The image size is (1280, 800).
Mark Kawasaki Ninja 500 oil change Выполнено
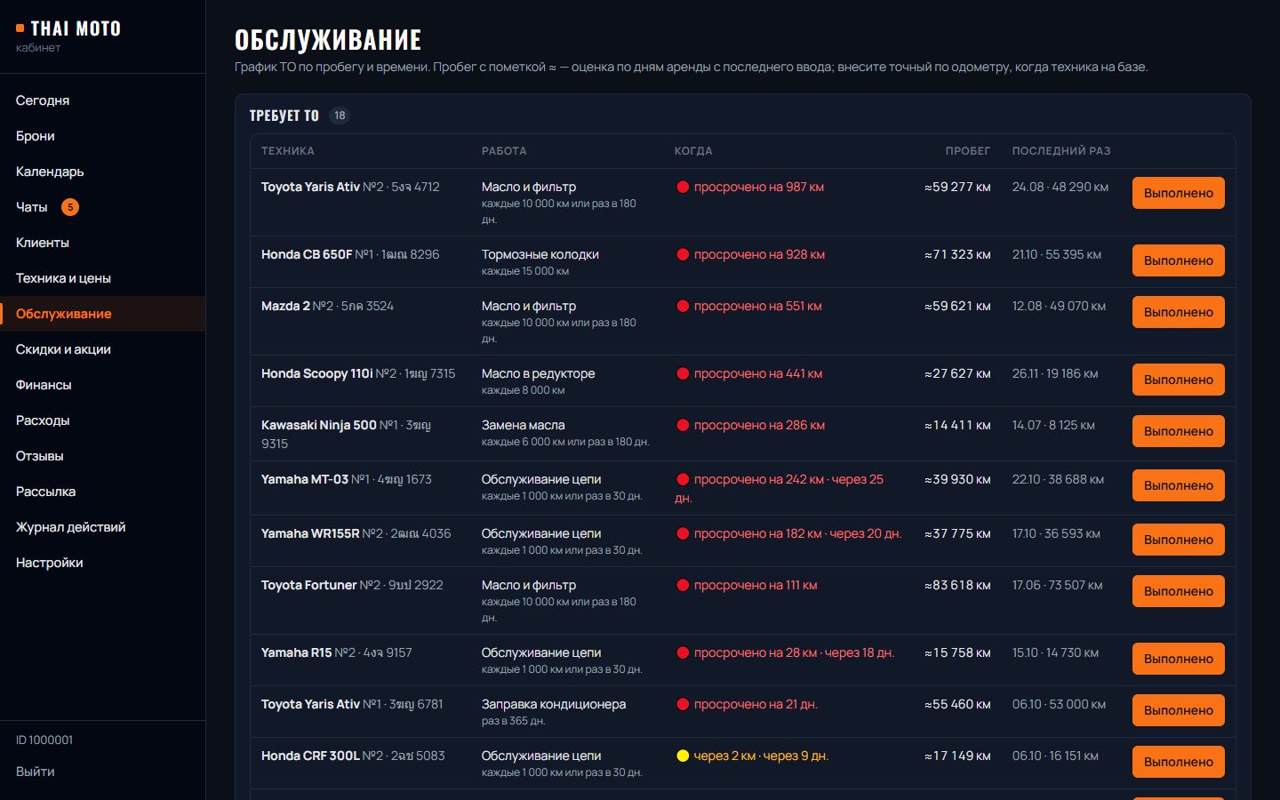[1178, 431]
